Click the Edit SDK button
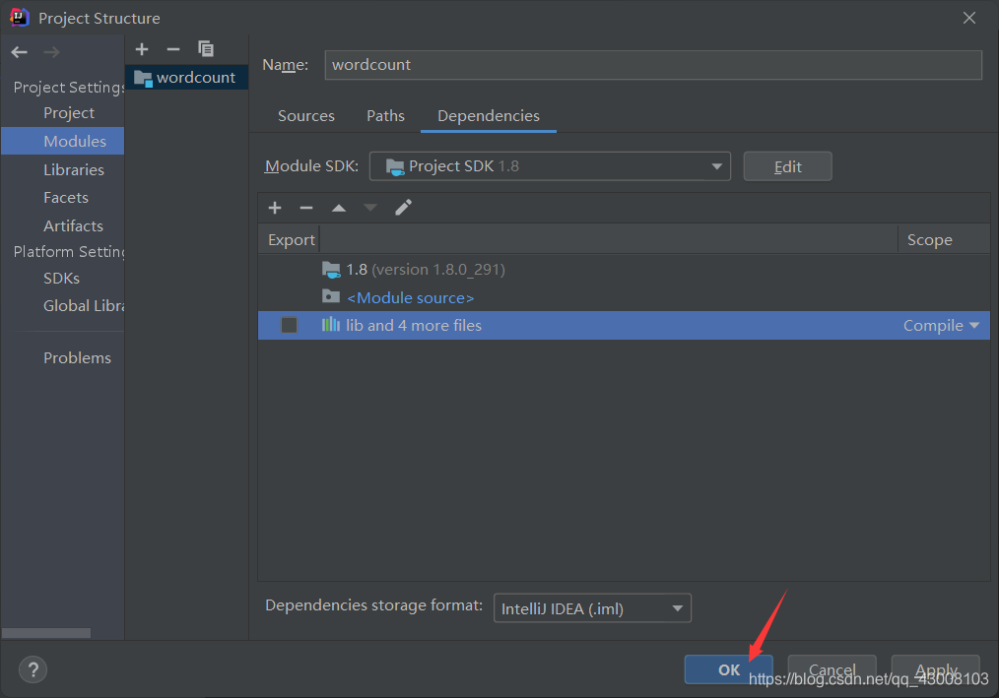The height and width of the screenshot is (698, 999). 787,166
